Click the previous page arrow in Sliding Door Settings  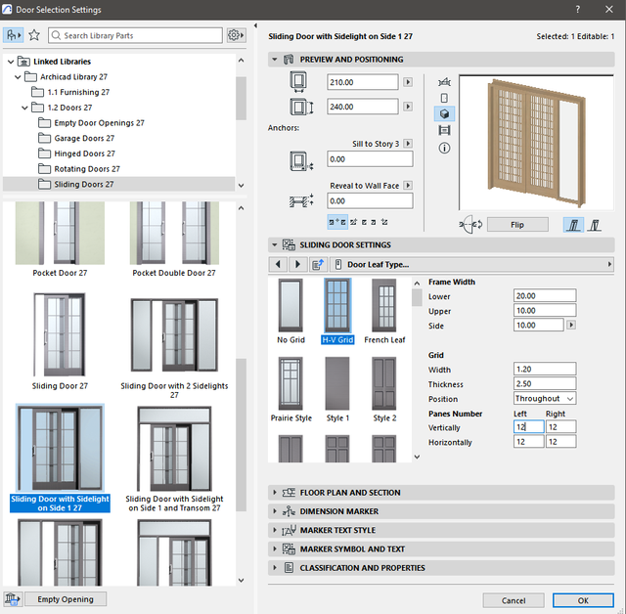click(x=279, y=264)
